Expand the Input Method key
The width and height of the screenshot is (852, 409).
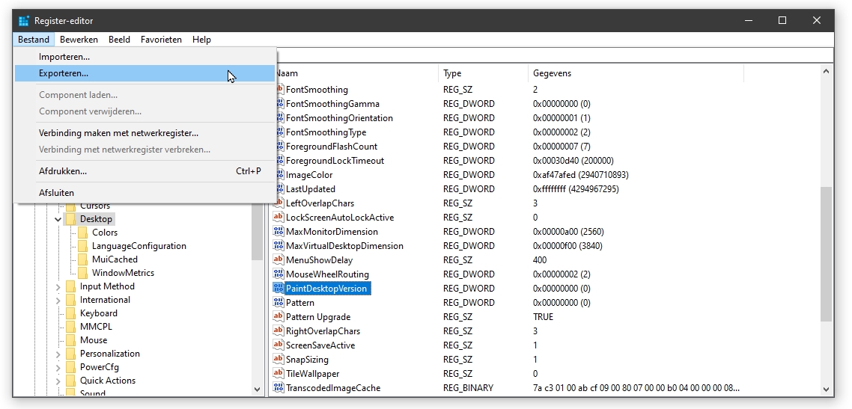pos(58,286)
